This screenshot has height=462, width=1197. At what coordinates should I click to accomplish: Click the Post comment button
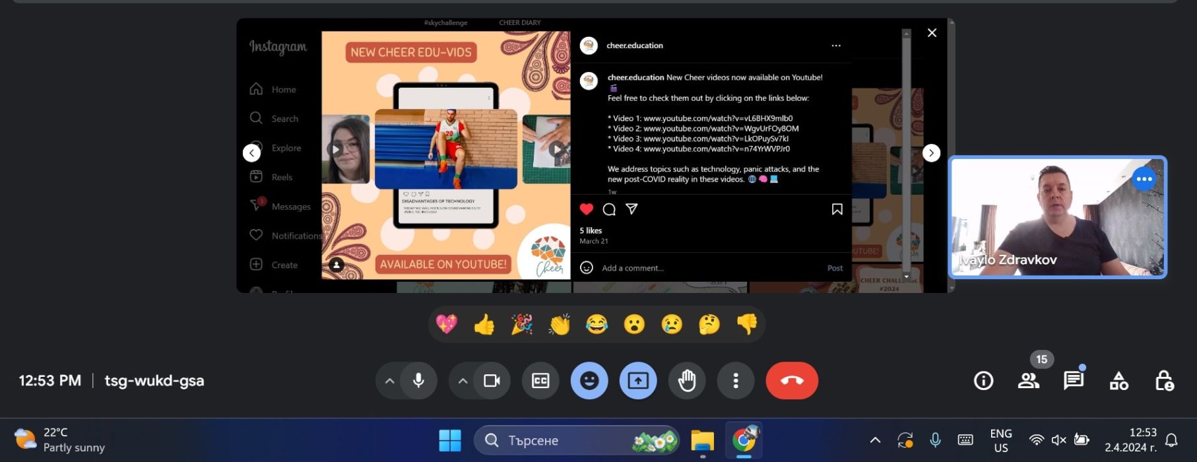tap(835, 268)
